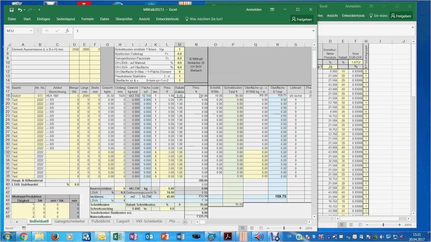The image size is (431, 242).
Task: Switch to the Start ribbon tab
Action: tap(27, 19)
